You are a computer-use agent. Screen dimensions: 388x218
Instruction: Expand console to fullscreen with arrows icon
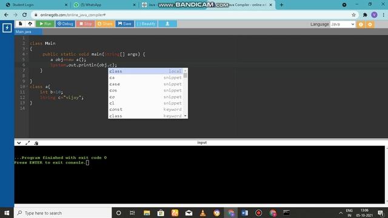27,143
